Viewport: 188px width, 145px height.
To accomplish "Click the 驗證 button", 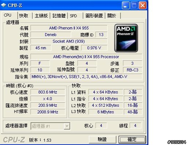I will [x=102, y=139].
